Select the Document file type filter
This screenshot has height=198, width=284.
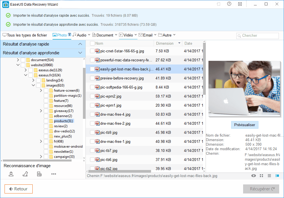tap(103, 35)
